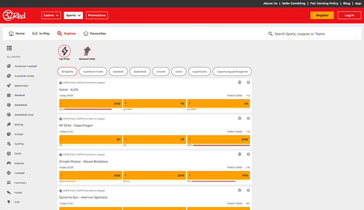Favourite the KF Drita - Copenhagen match star
This screenshot has height=210, width=364.
[249, 118]
